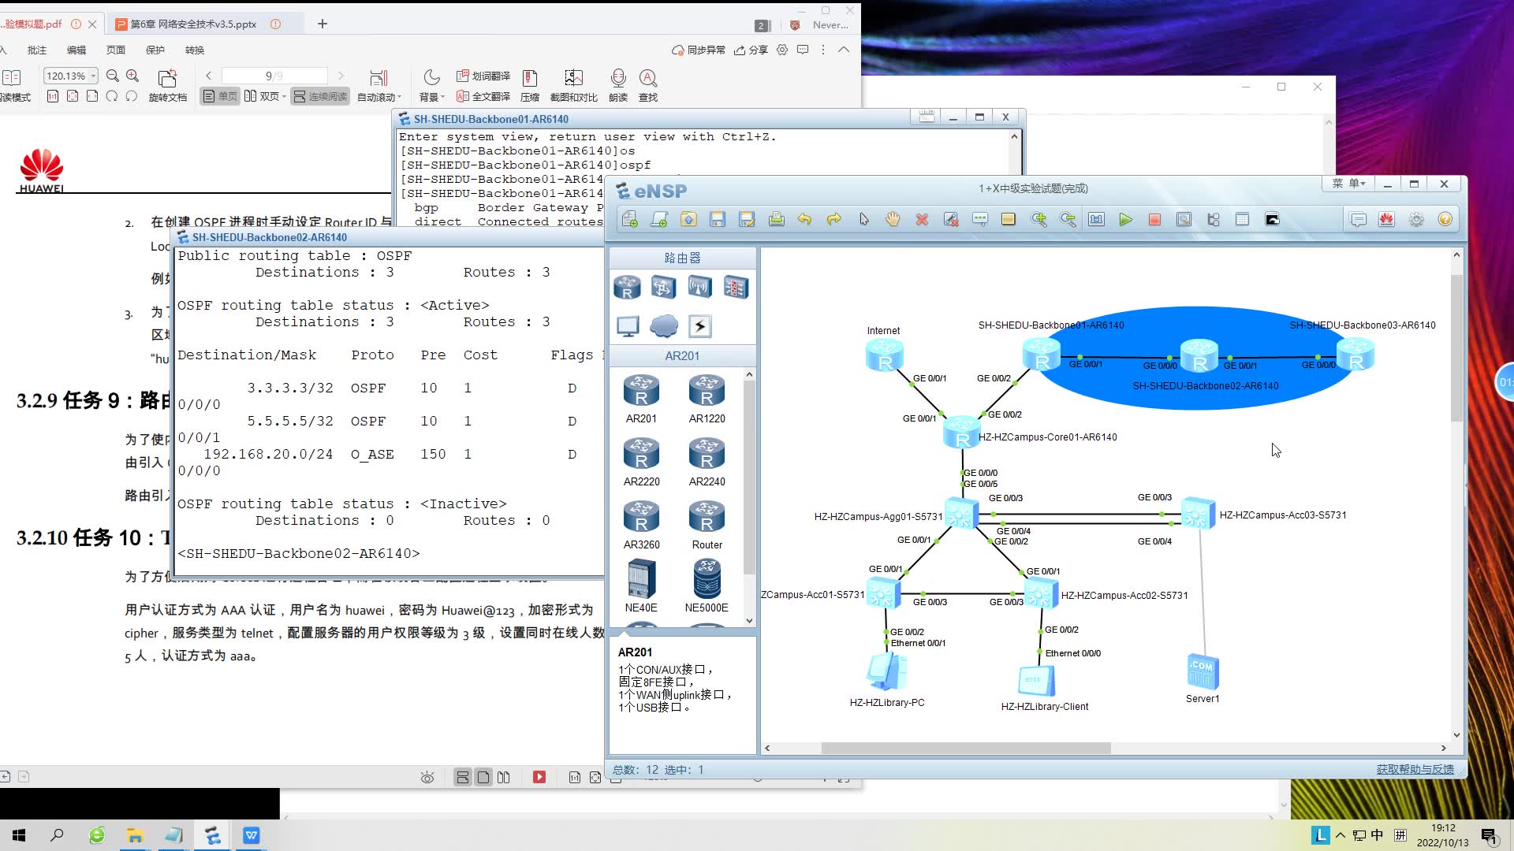Pick the AR3260 router model
The image size is (1514, 851).
point(641,525)
